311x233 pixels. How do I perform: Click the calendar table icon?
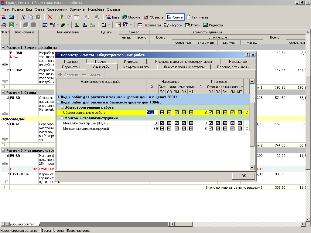coord(118,25)
